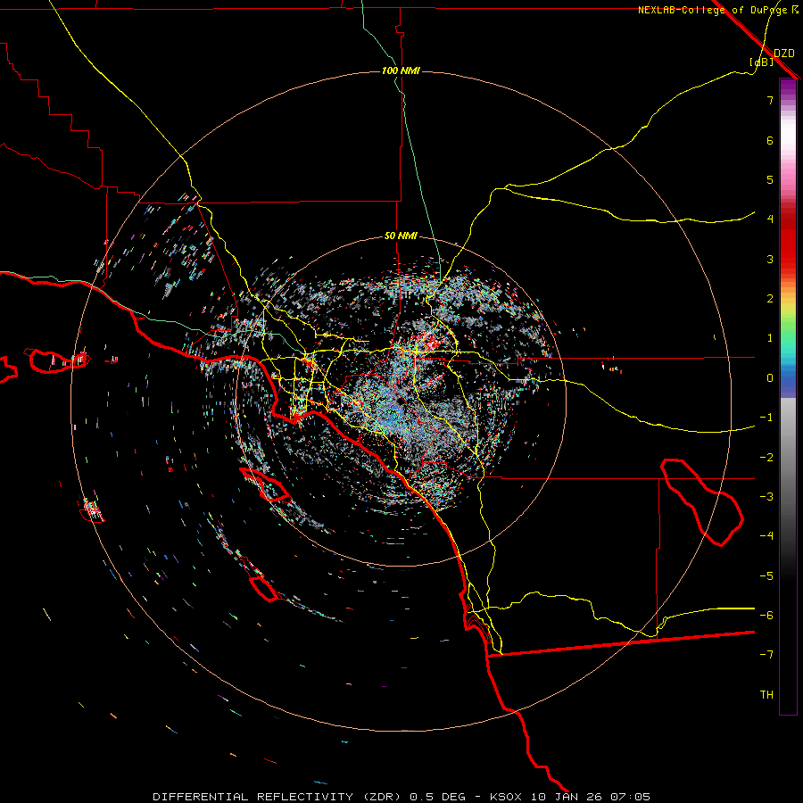Click the -3 value on color scale
The image size is (803, 803).
point(766,497)
